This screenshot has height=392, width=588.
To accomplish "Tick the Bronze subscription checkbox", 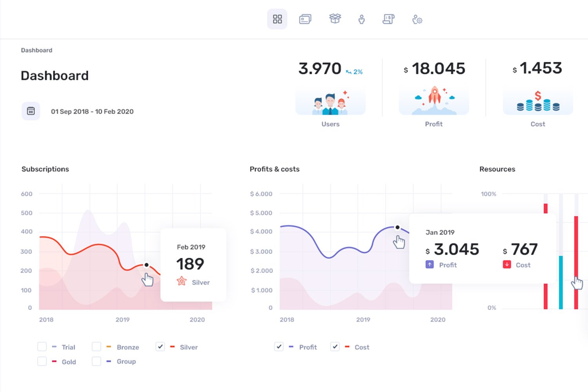I will click(x=96, y=347).
